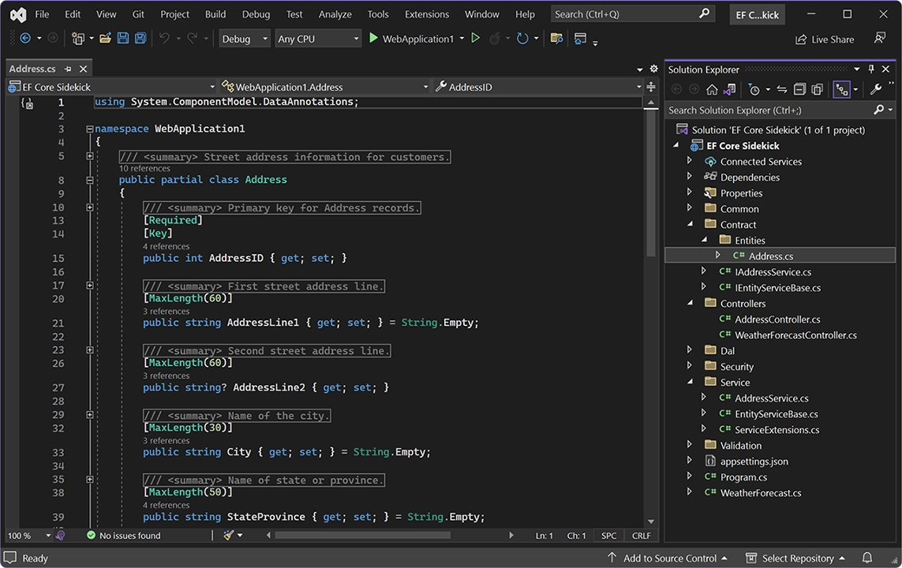Click the Open File folder icon

[105, 39]
